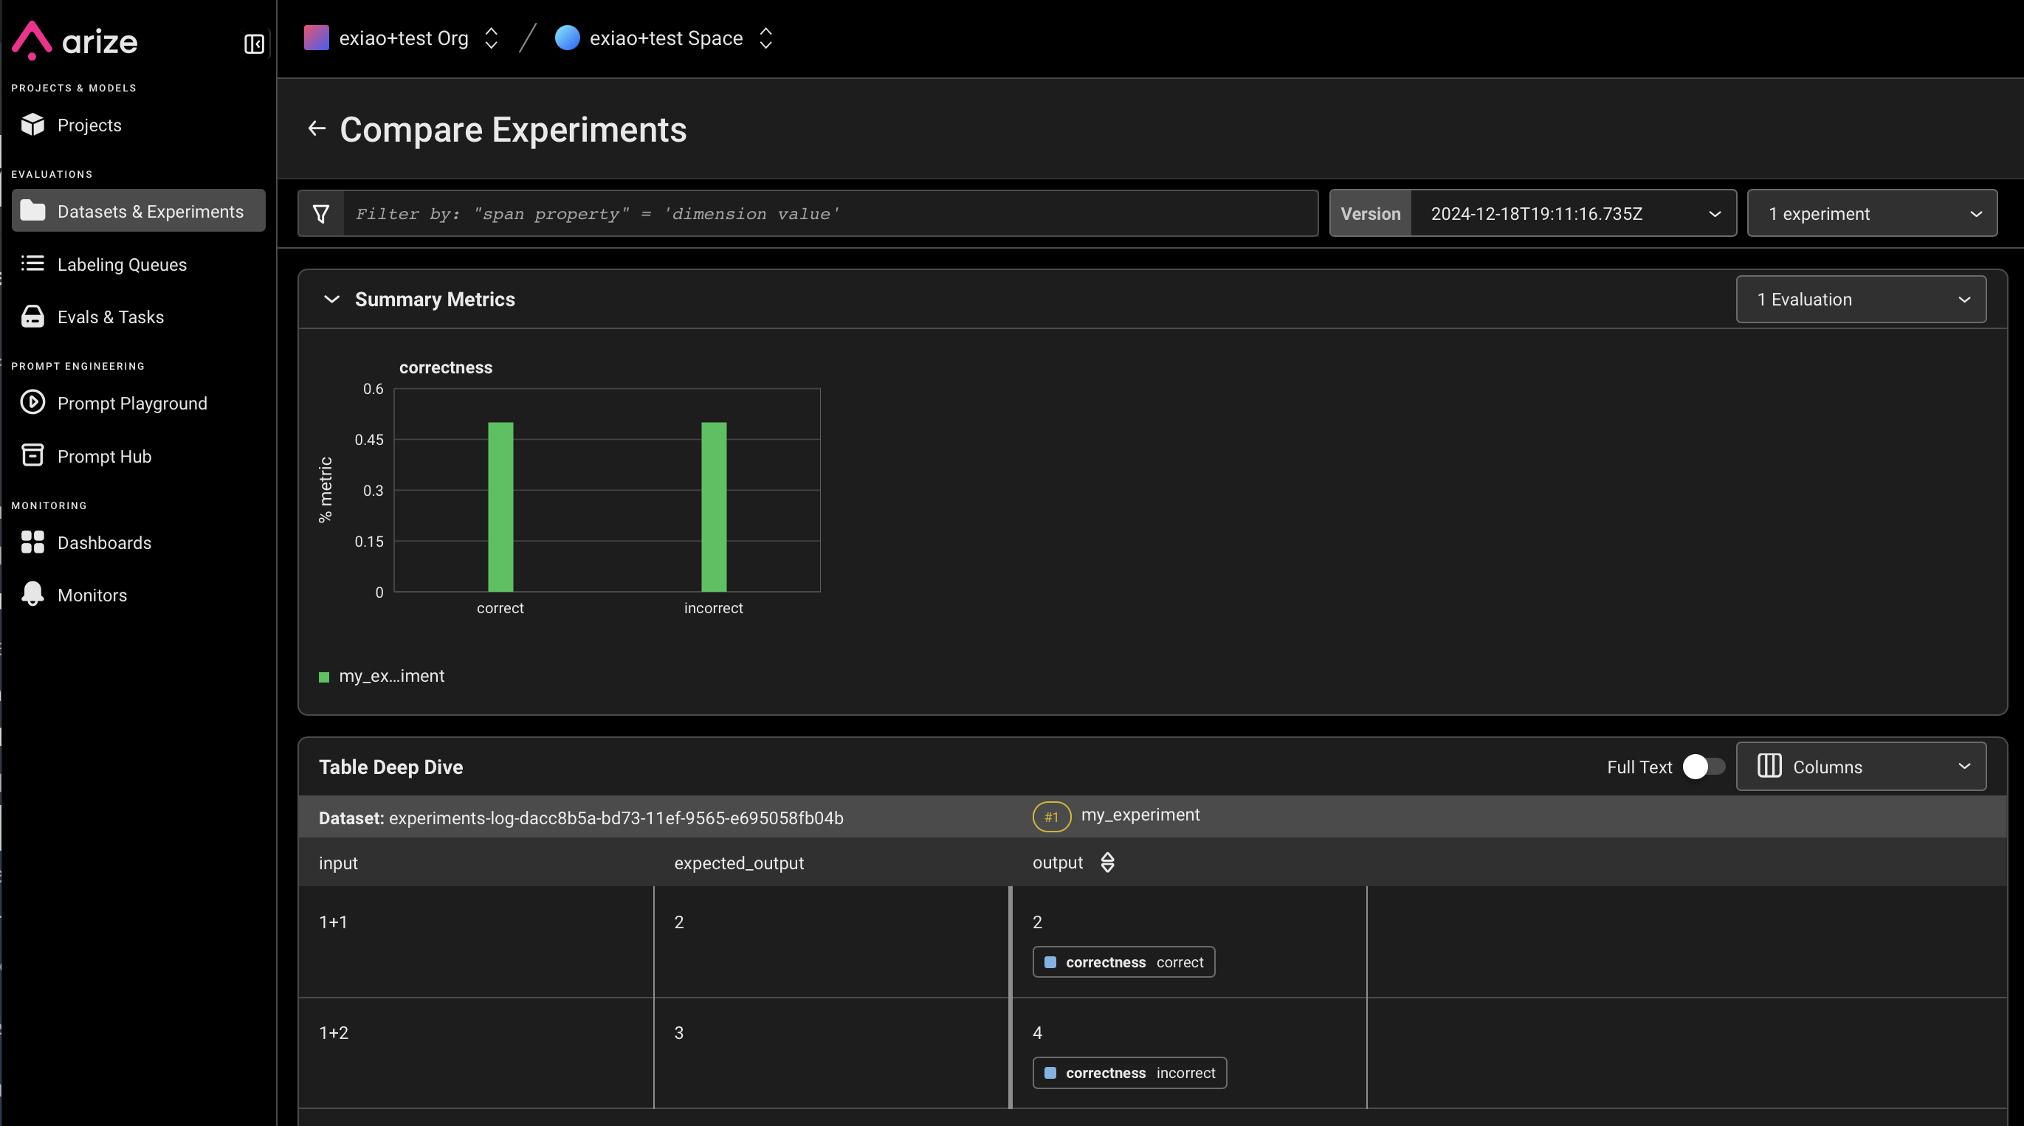
Task: Click the green incorrect bar in chart
Action: 714,506
